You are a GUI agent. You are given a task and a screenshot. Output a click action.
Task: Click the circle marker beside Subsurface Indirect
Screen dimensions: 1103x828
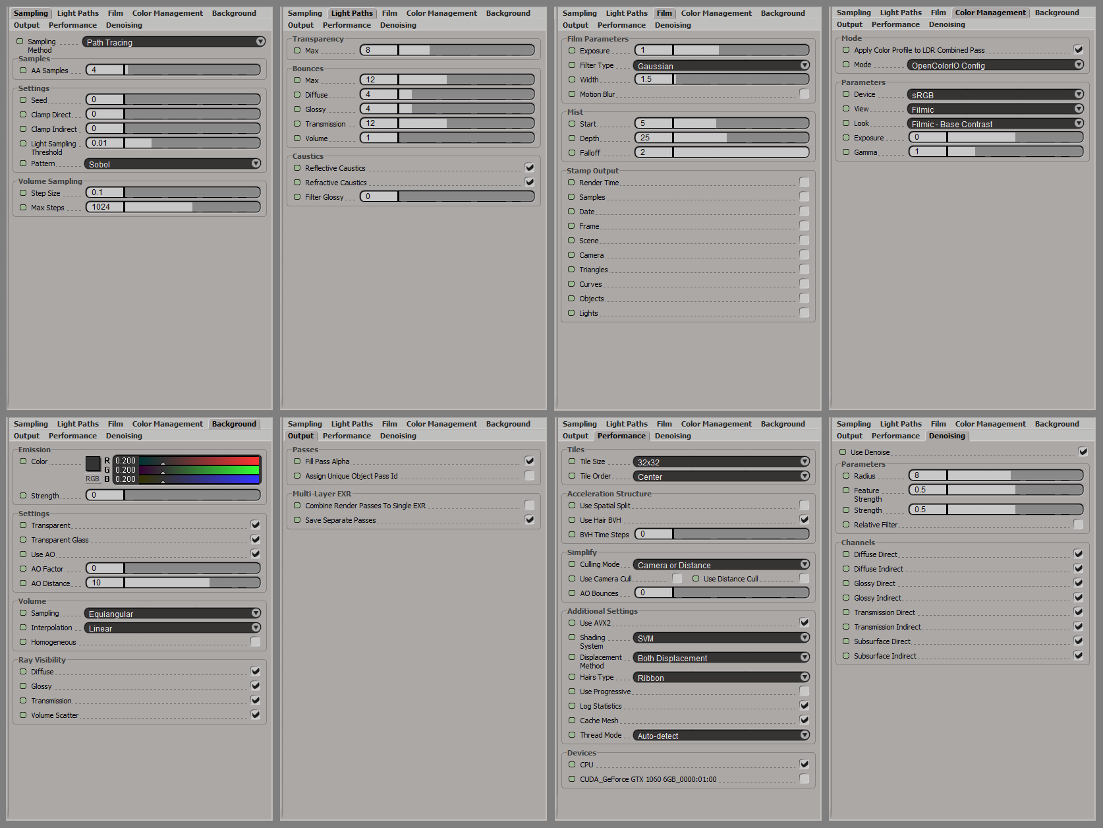click(x=846, y=656)
